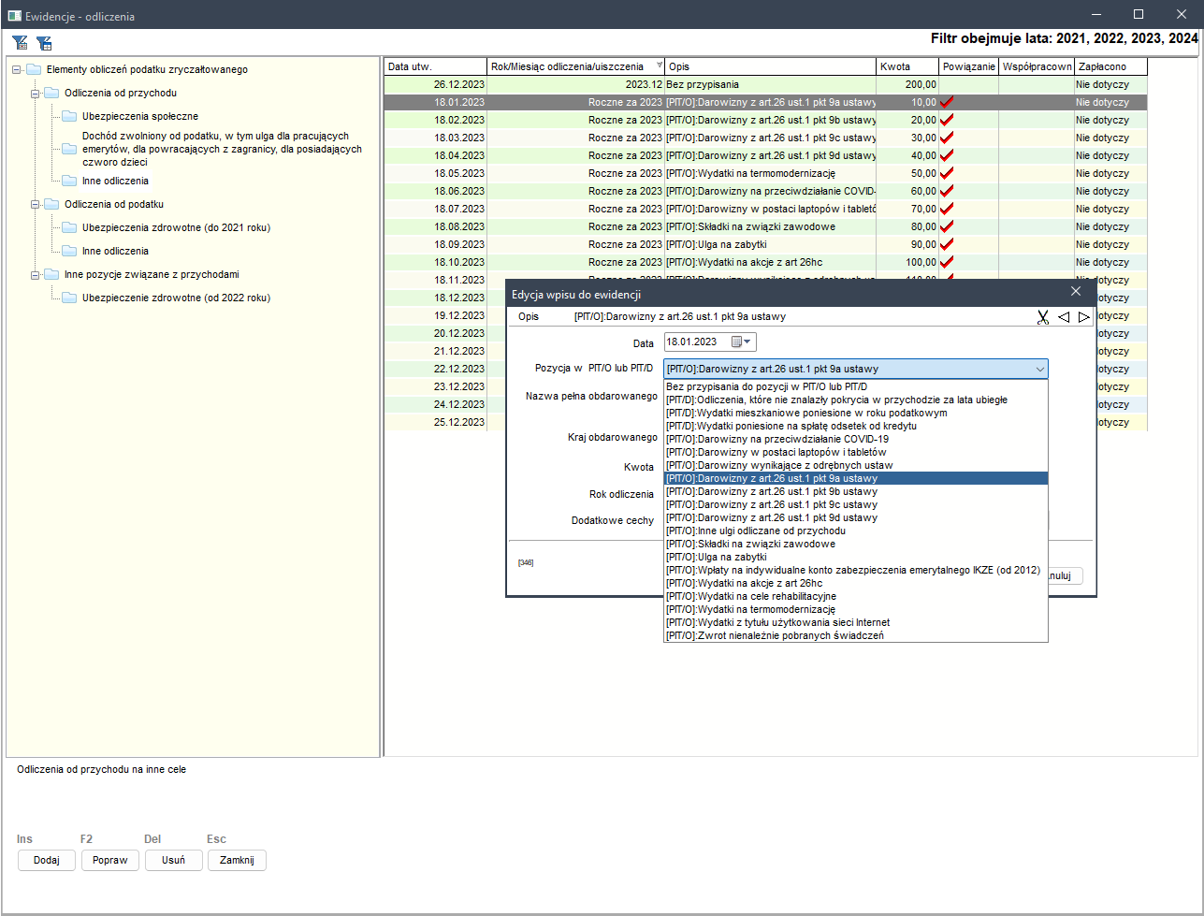Select [PIT/O]:Zwrot nienależnie pobranych świadczeń
This screenshot has height=916, width=1204.
click(856, 635)
